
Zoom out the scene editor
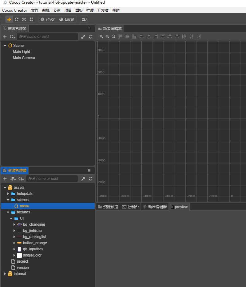point(107,36)
